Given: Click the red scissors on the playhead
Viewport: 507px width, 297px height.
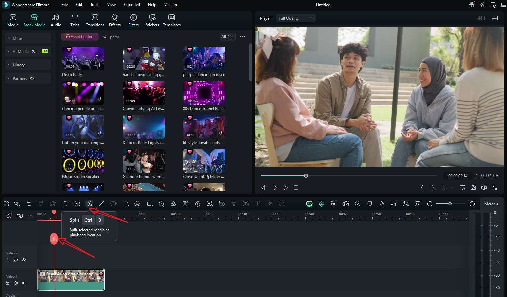Looking at the screenshot, I should coord(54,239).
